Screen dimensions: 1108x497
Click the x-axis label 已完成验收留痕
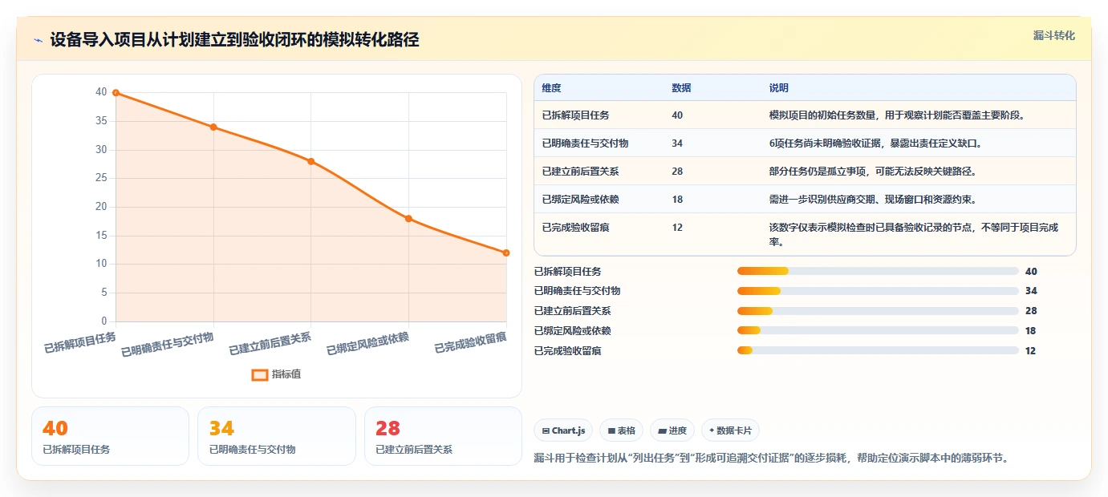[x=471, y=343]
